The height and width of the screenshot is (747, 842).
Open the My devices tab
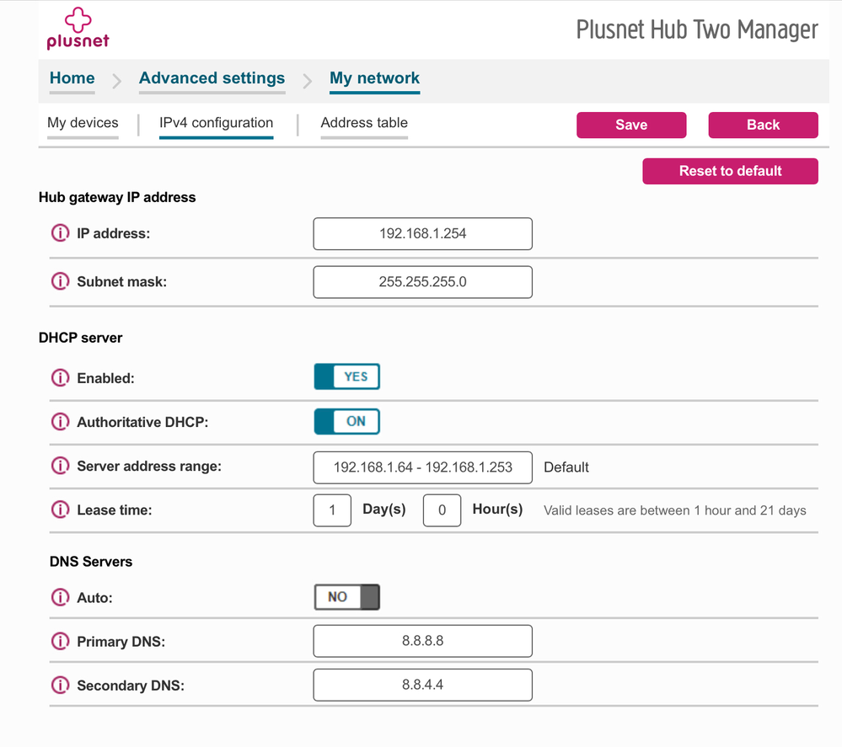tap(82, 123)
